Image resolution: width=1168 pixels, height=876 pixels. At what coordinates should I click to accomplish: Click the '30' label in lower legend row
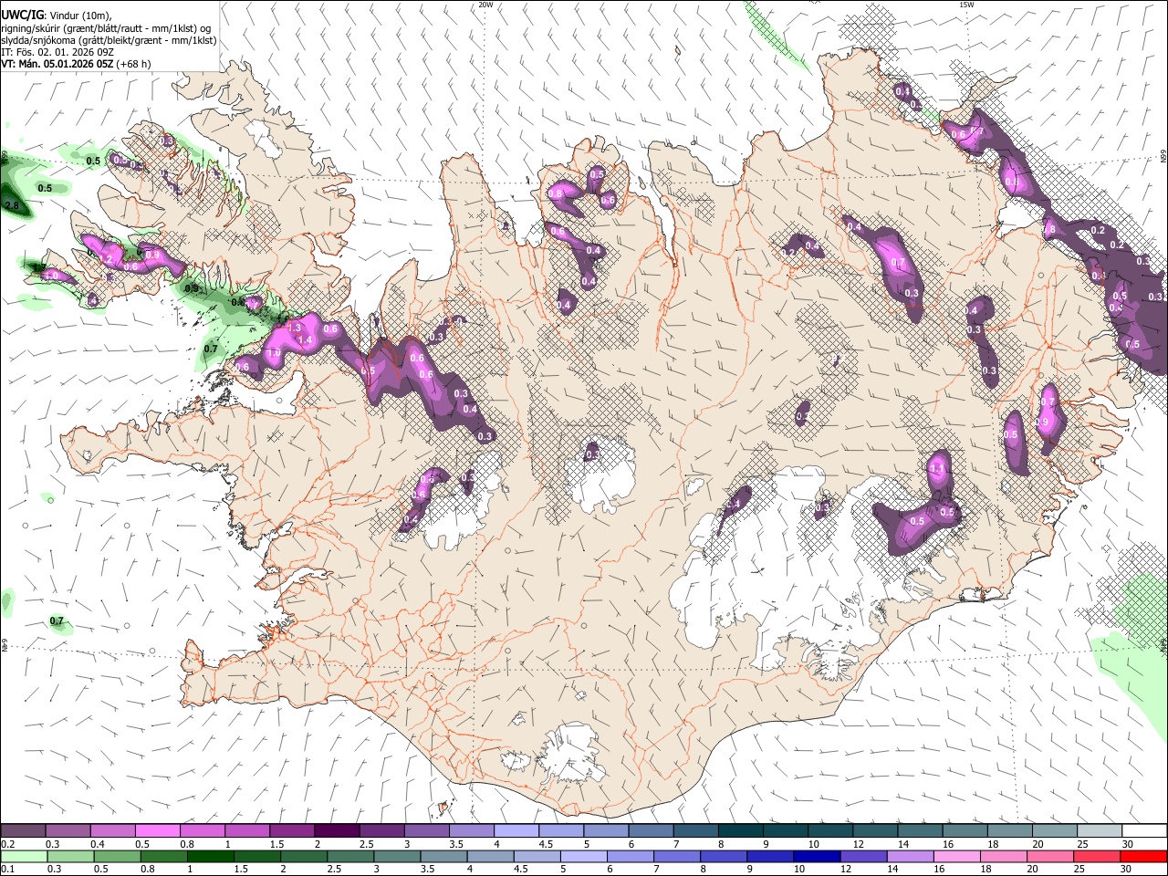coord(1125,869)
